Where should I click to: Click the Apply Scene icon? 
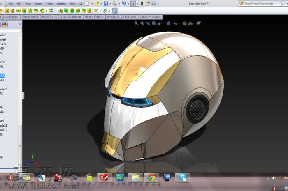(x=190, y=23)
